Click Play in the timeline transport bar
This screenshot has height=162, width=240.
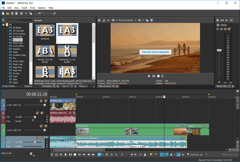[x=66, y=155]
